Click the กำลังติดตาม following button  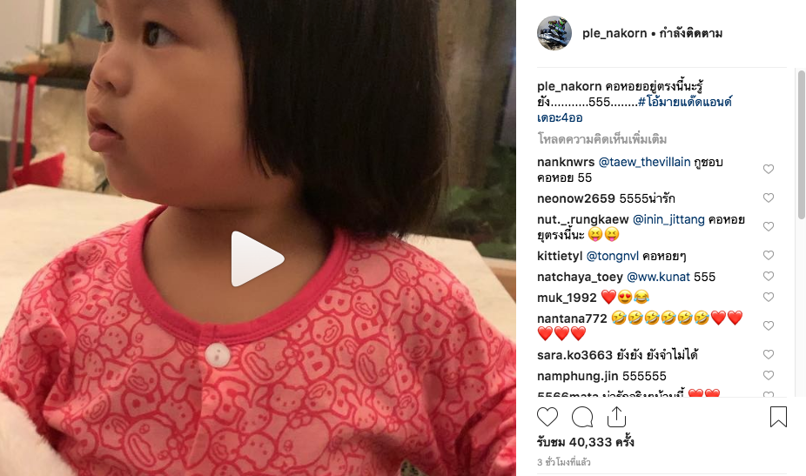click(690, 33)
